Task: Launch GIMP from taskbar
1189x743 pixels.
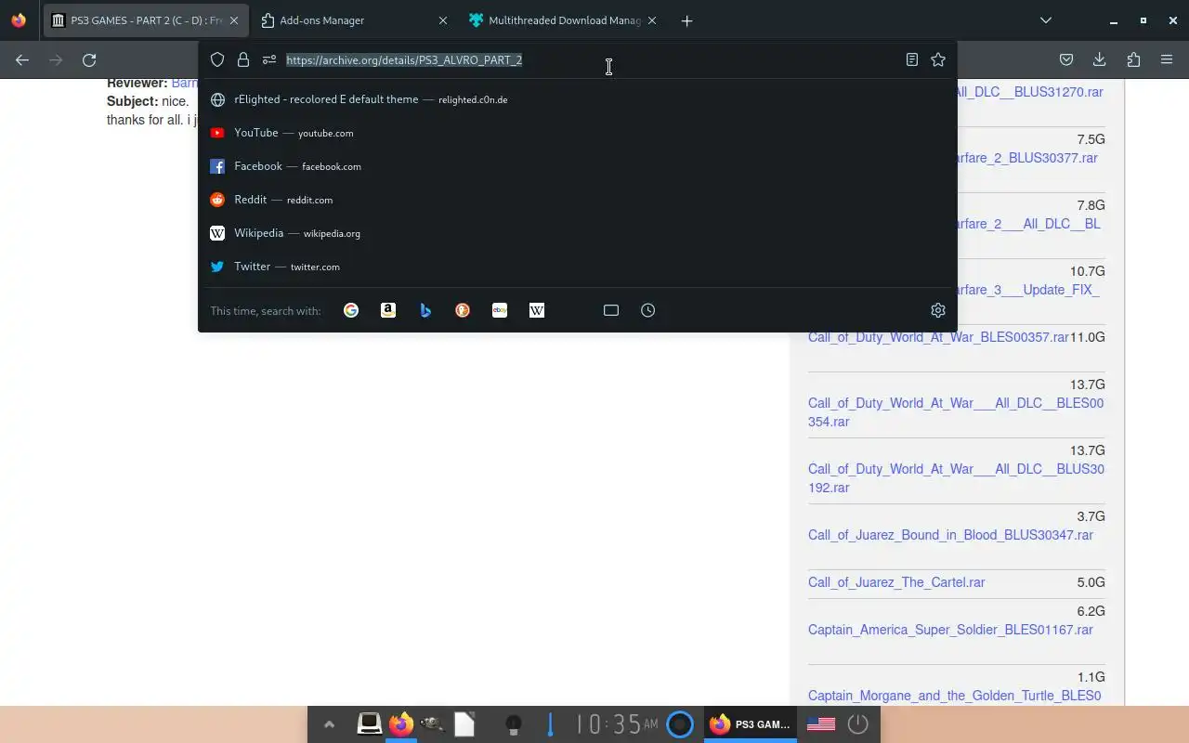Action: coord(432,723)
